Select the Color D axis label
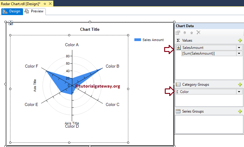 tap(72, 126)
